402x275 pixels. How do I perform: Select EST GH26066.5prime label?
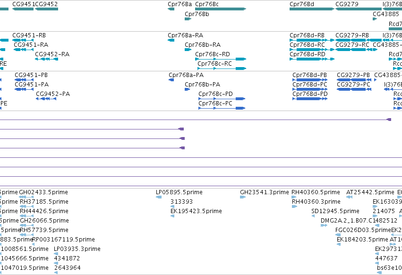coord(44,221)
